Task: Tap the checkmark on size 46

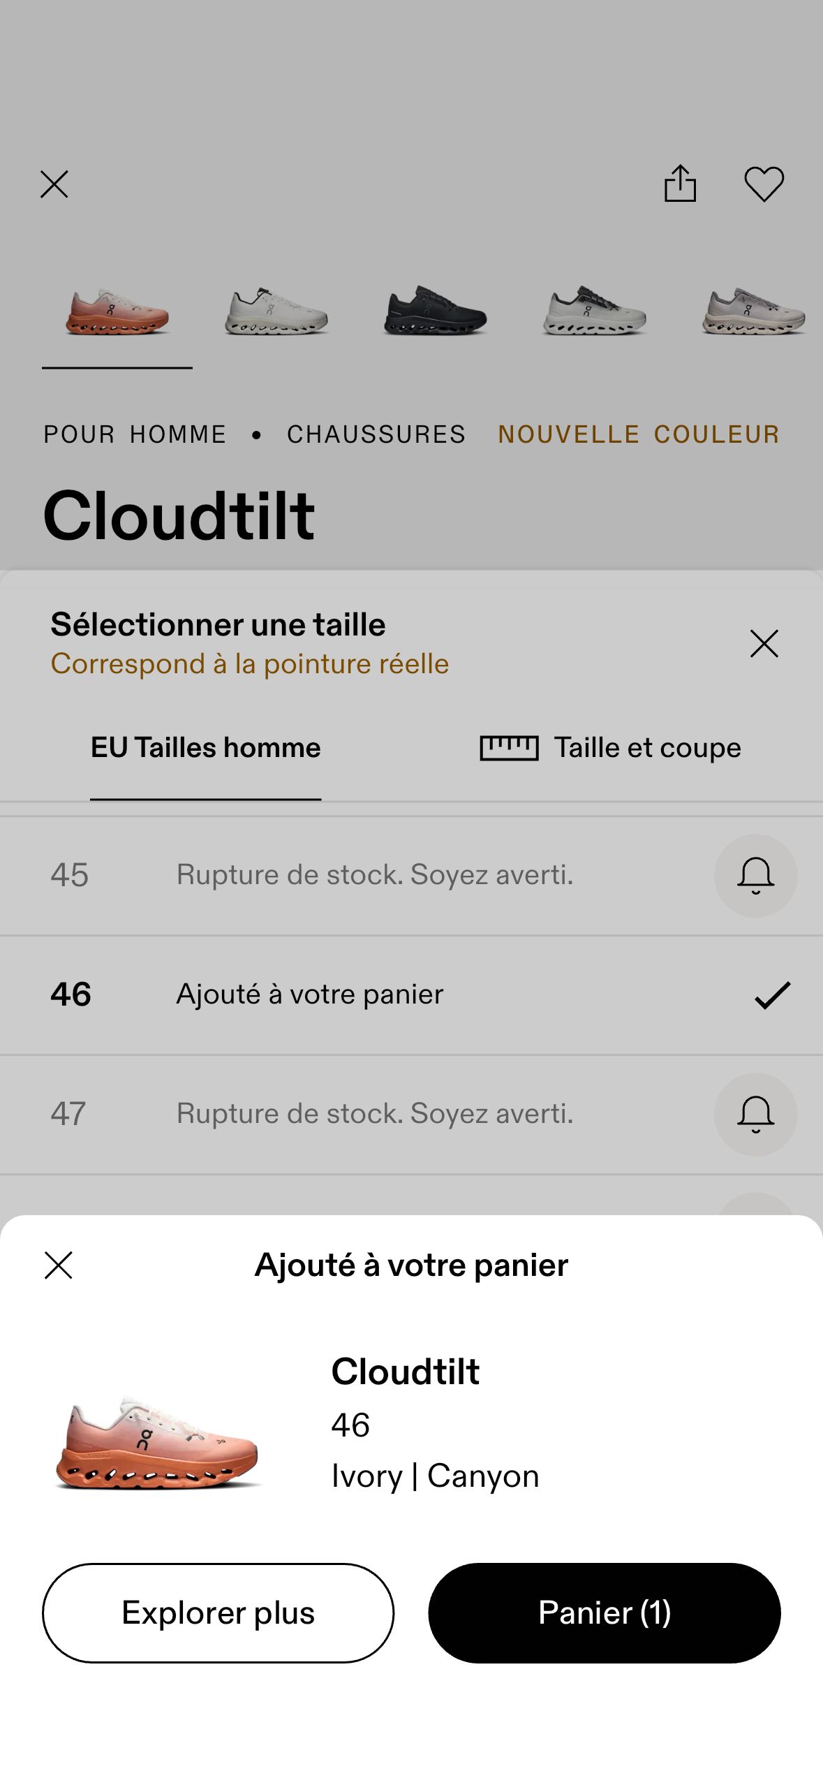Action: point(772,995)
